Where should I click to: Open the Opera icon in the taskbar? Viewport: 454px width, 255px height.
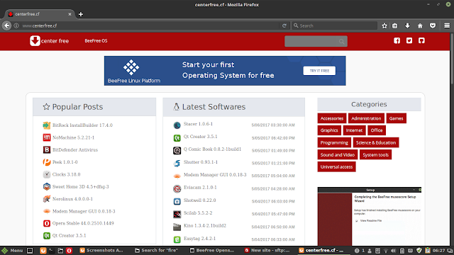pos(69,251)
